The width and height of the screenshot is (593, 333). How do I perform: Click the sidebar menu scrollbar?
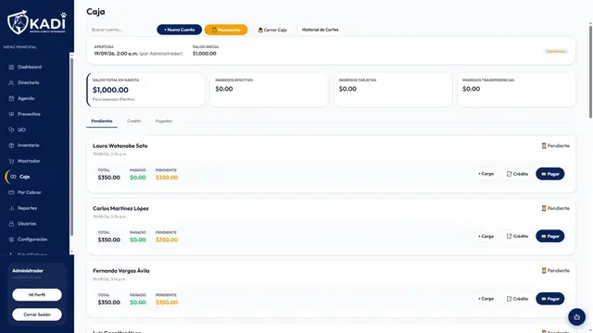click(x=72, y=147)
